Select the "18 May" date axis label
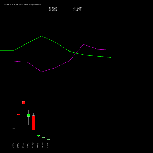The height and width of the screenshot is (153, 153). 33,145
